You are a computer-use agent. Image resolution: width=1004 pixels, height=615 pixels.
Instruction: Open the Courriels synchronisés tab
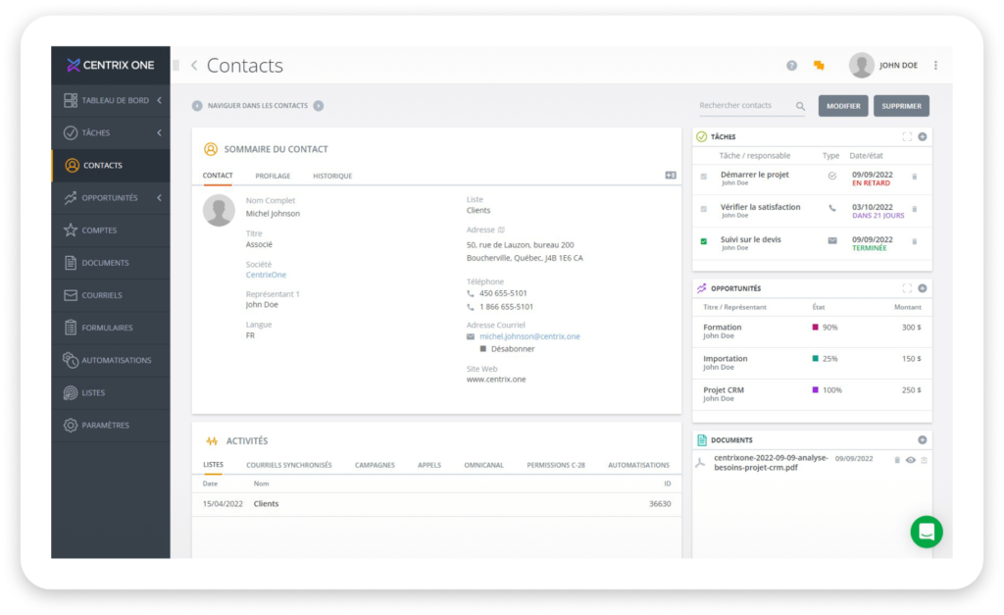(288, 465)
